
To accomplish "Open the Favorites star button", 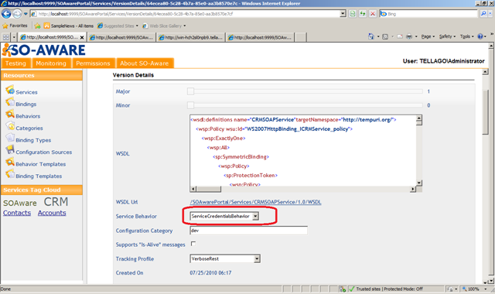I will tap(15, 26).
